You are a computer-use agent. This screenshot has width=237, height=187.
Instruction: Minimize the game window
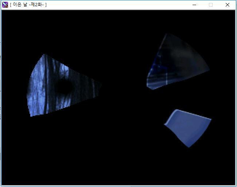[x=194, y=5]
